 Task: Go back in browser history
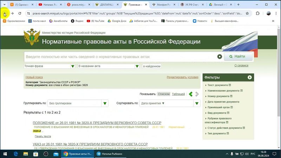pos(5,13)
